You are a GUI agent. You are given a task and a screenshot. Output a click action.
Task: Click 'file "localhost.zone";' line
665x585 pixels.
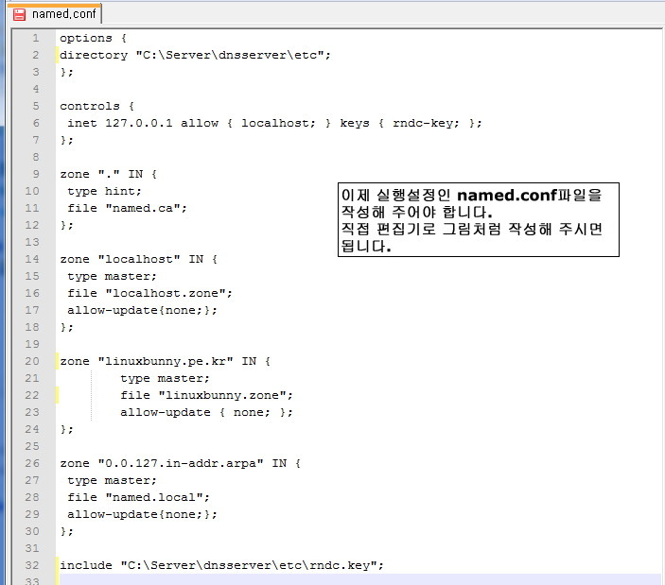149,294
